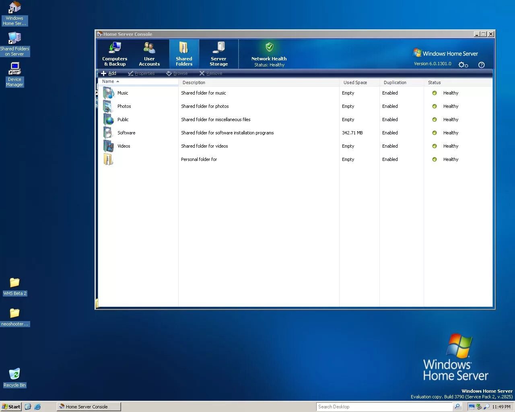
Task: Click the taskbar clock showing 11:49 PM
Action: pyautogui.click(x=501, y=407)
